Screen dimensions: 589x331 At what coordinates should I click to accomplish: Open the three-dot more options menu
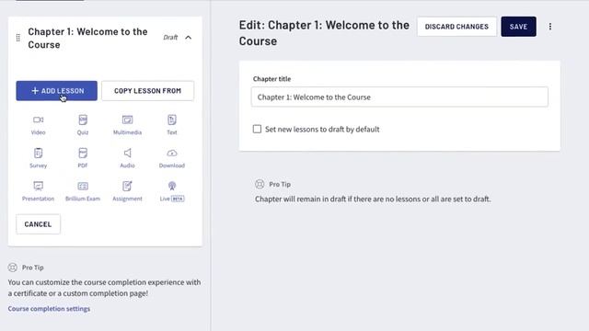click(x=550, y=27)
